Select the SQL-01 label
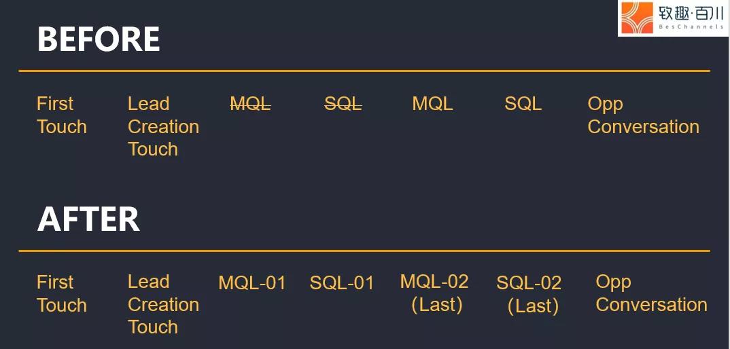The image size is (730, 349). pos(342,282)
